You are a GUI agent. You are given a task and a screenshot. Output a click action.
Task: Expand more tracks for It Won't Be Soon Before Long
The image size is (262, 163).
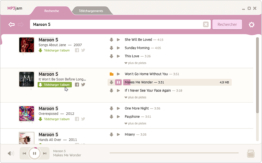click(135, 97)
